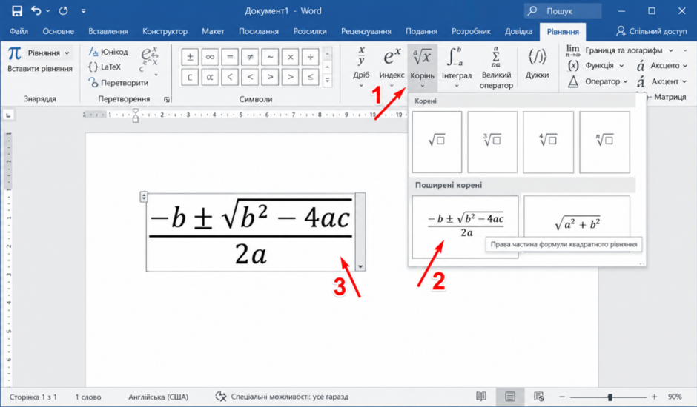The height and width of the screenshot is (407, 697).
Task: Click the equation move handle
Action: coord(144,196)
